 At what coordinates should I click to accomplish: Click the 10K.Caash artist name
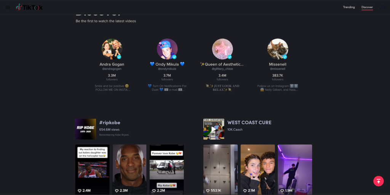click(235, 129)
